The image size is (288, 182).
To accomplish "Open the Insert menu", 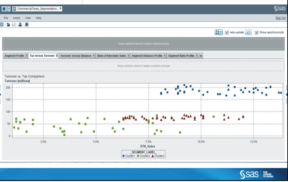I will 16,18.
